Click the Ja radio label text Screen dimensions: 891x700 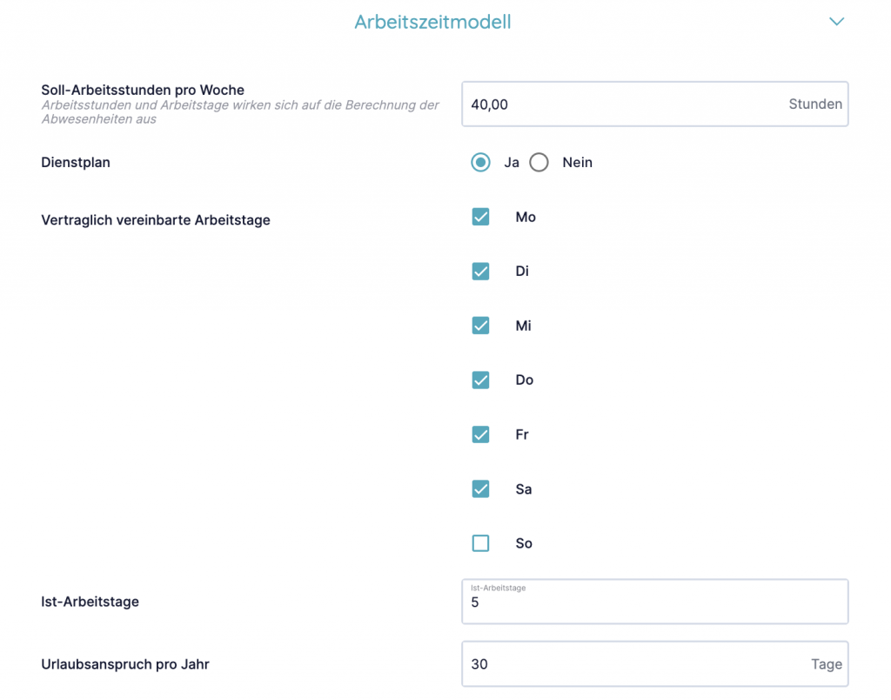tap(512, 163)
